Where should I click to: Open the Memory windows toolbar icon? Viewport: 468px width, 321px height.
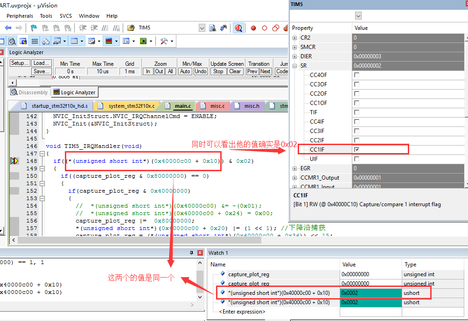[x=74, y=41]
